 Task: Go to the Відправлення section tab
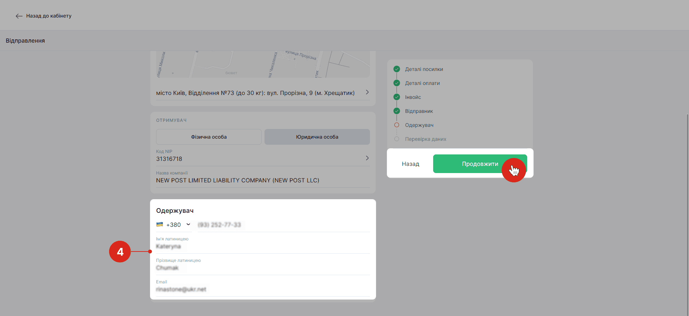pos(25,41)
